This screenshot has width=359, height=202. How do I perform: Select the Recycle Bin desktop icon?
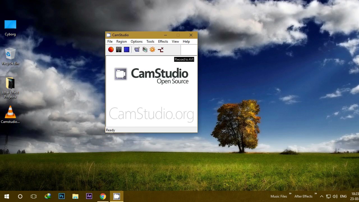tap(10, 57)
